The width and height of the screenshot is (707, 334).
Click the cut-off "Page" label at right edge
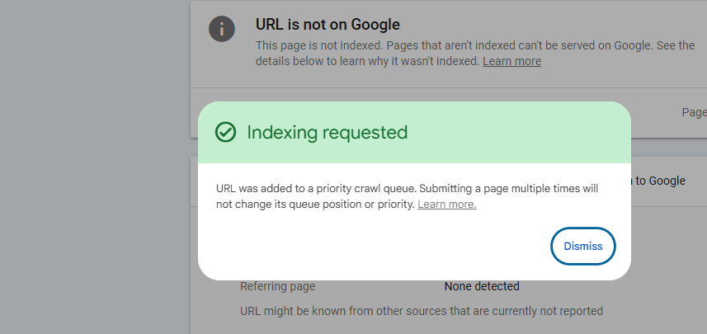(x=693, y=112)
